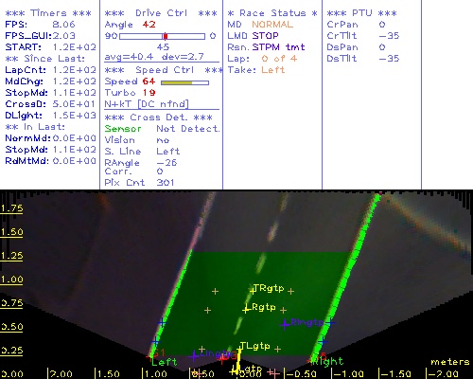The image size is (473, 379).
Task: Click the FPS value 8.06
Action: tap(63, 25)
